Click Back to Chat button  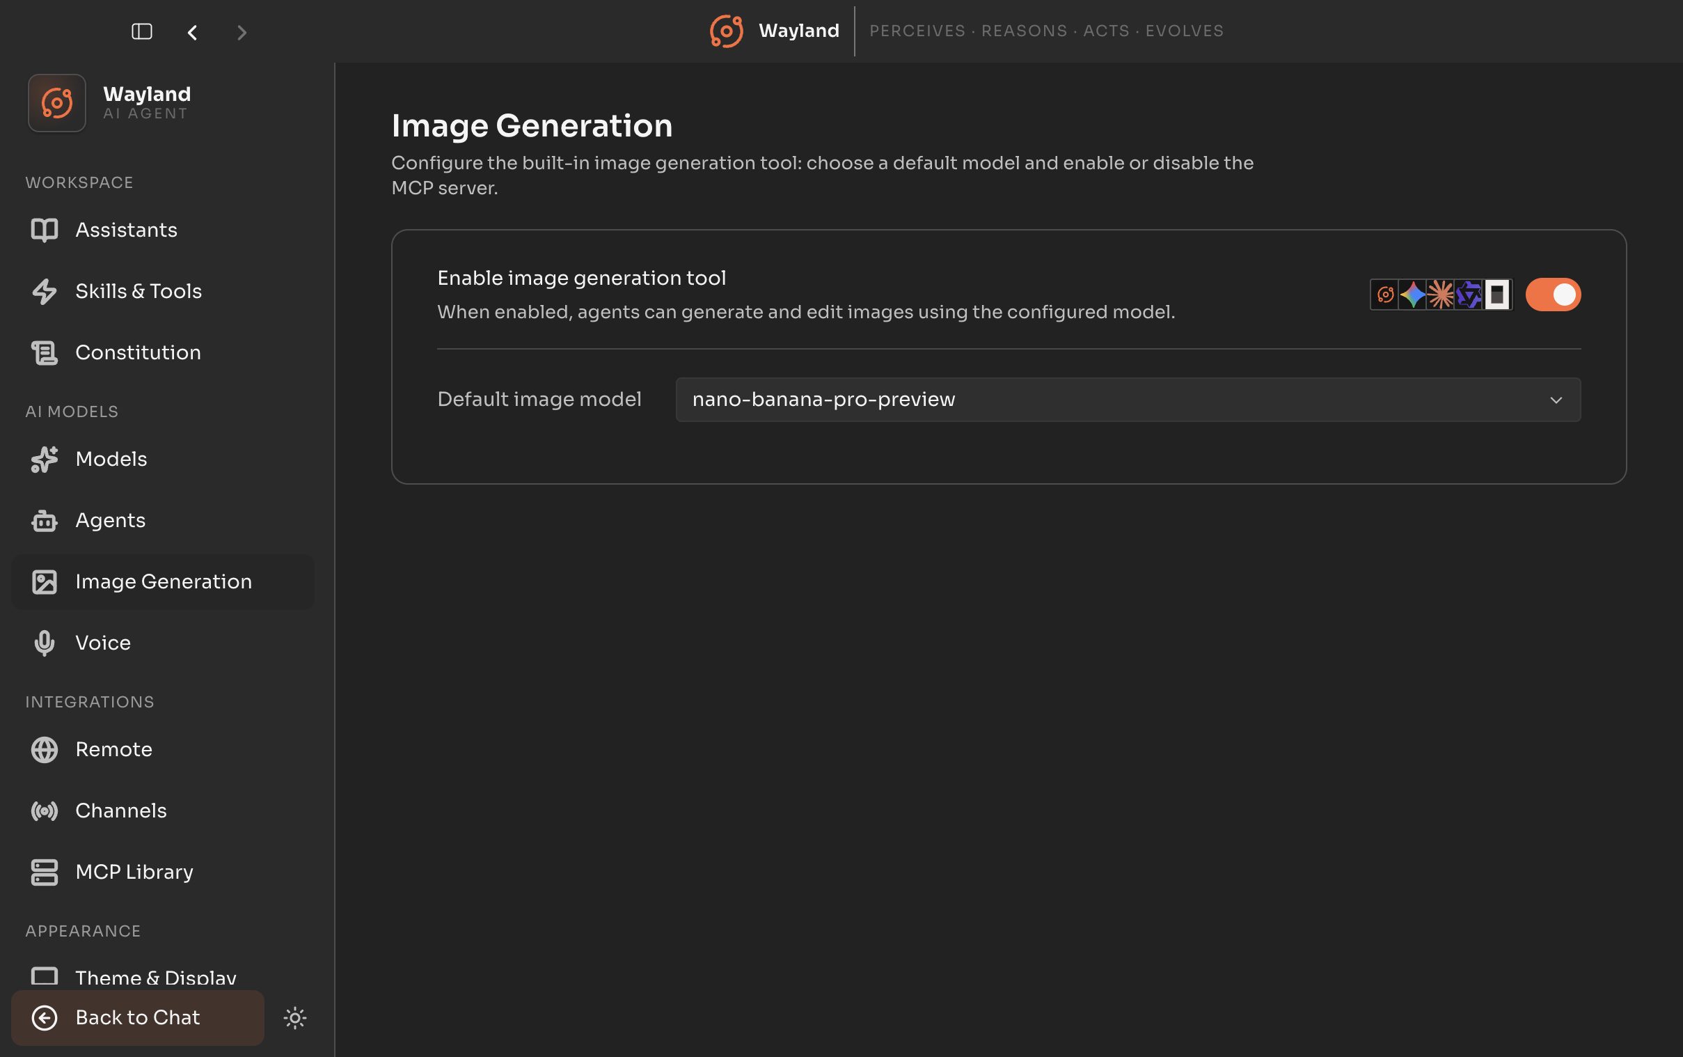(x=138, y=1018)
